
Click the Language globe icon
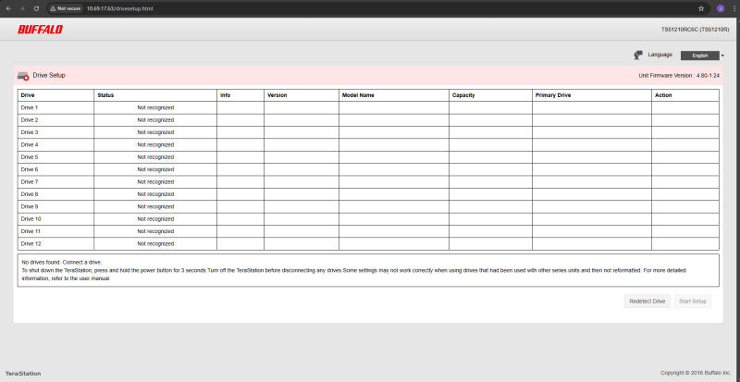[x=638, y=55]
